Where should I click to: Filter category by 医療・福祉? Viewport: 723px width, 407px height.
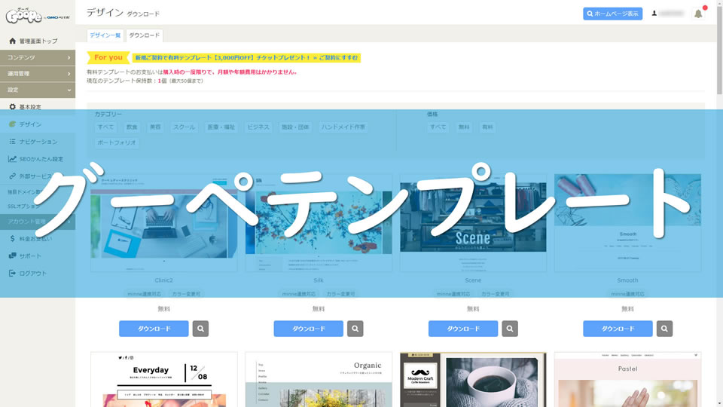[x=221, y=127]
